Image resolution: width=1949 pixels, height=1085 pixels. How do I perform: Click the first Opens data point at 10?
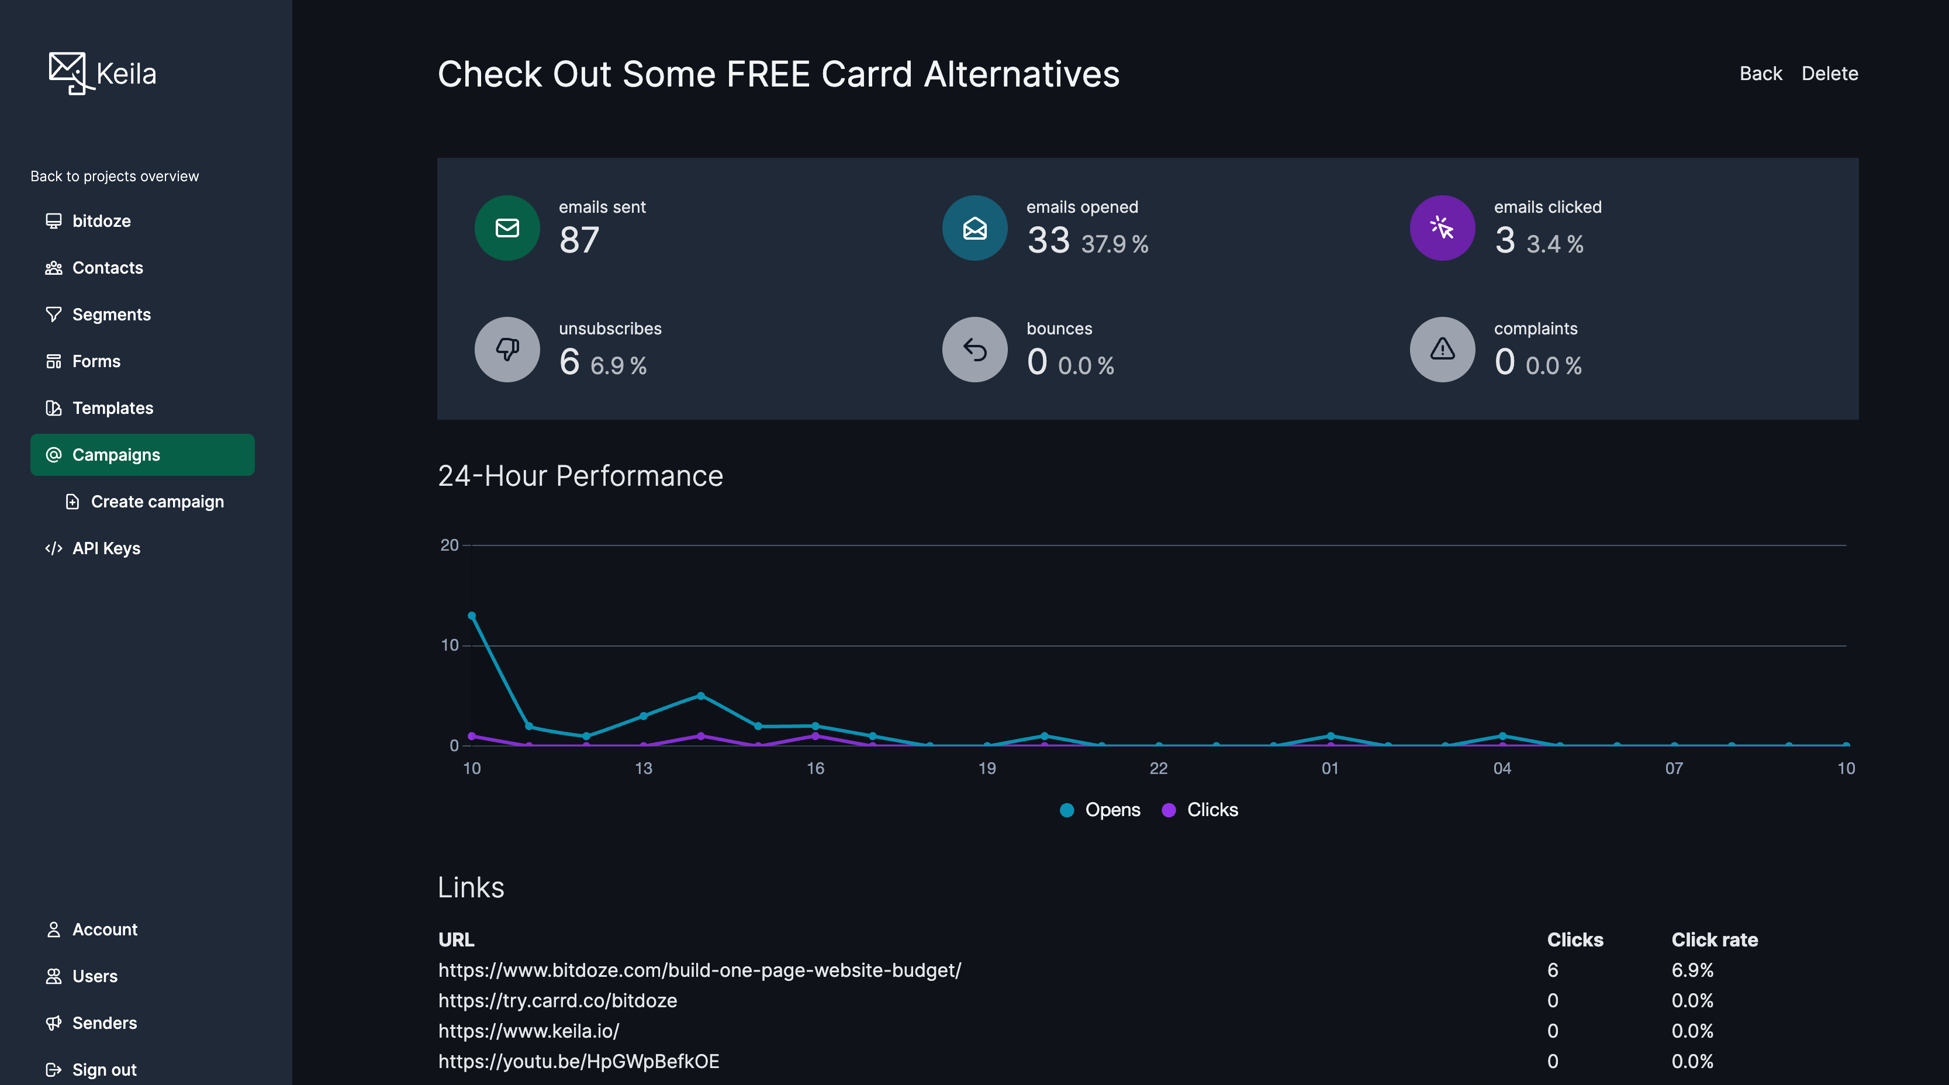tap(471, 616)
